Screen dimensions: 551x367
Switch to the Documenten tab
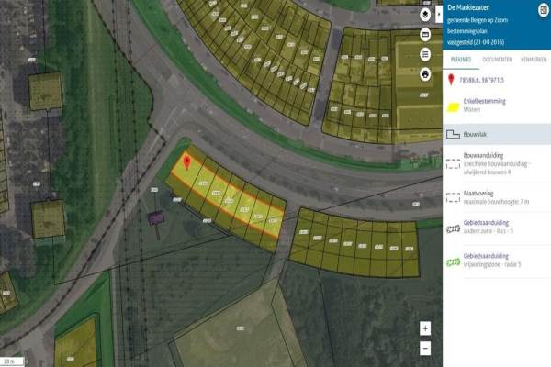[x=497, y=60]
